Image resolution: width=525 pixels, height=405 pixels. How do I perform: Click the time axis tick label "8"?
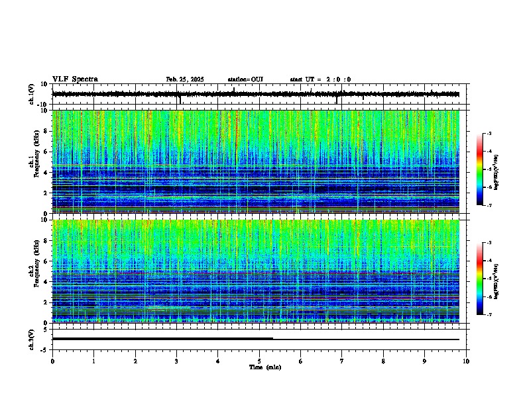click(383, 361)
